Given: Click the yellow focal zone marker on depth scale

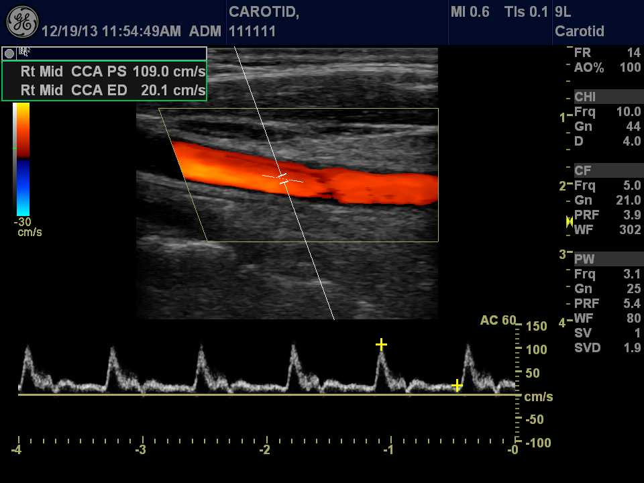Looking at the screenshot, I should point(569,221).
